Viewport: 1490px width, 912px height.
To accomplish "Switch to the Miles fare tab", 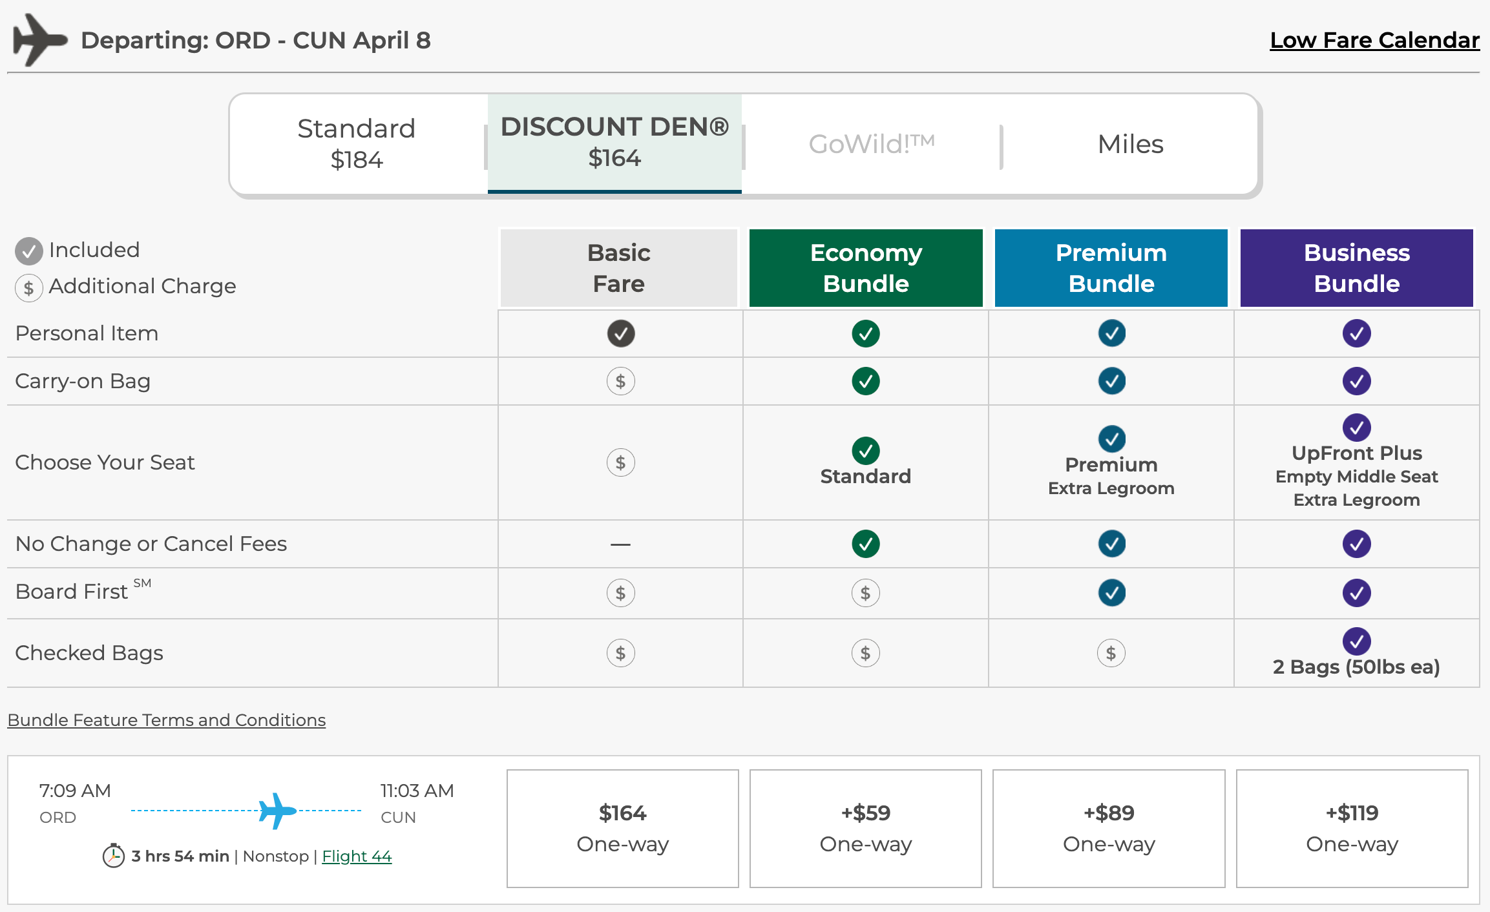I will tap(1130, 144).
